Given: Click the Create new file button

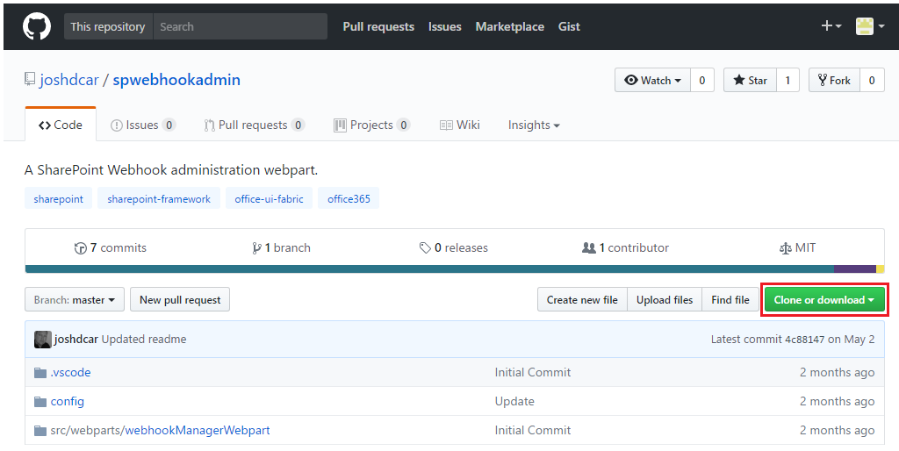Looking at the screenshot, I should point(582,300).
